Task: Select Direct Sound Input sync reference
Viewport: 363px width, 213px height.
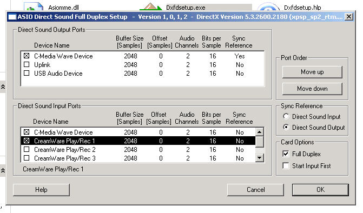Action: pyautogui.click(x=286, y=116)
